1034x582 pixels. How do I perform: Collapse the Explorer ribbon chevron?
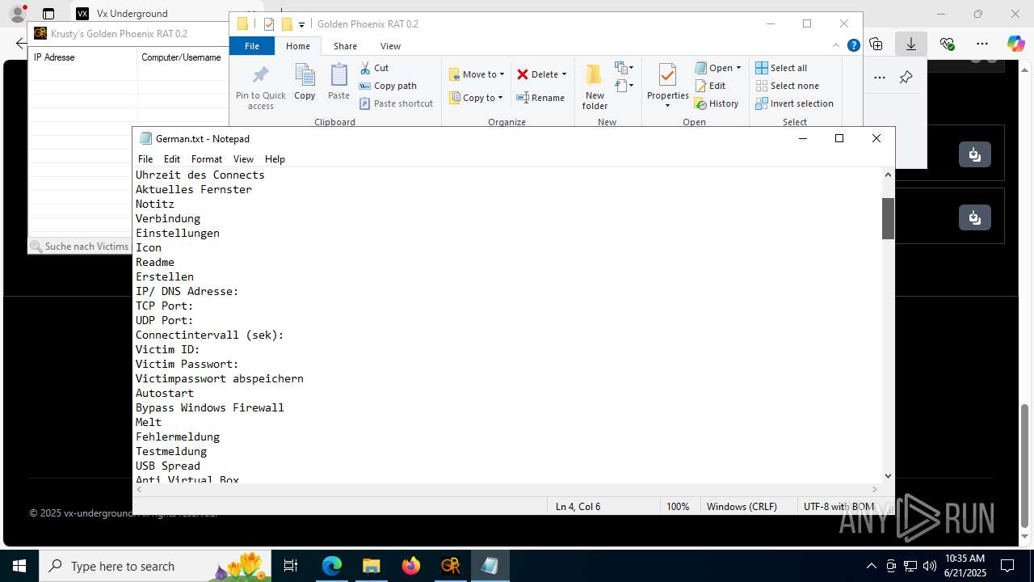(x=838, y=46)
